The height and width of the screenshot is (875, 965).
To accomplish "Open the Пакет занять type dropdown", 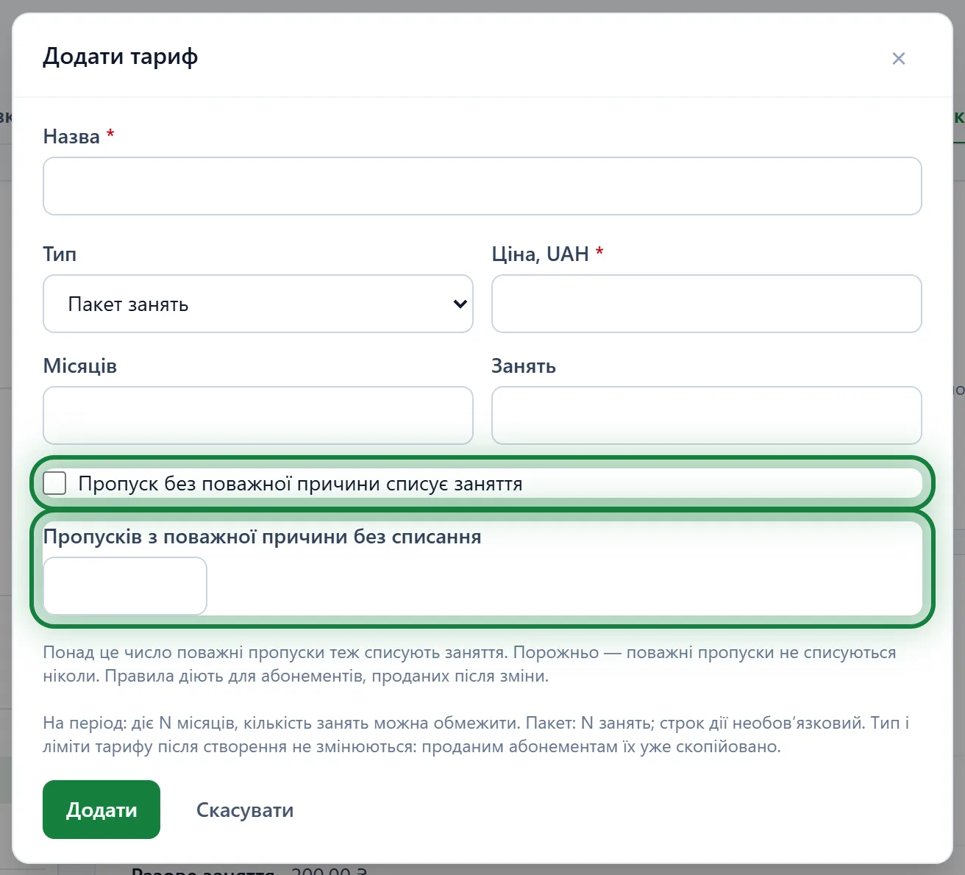I will [x=258, y=304].
